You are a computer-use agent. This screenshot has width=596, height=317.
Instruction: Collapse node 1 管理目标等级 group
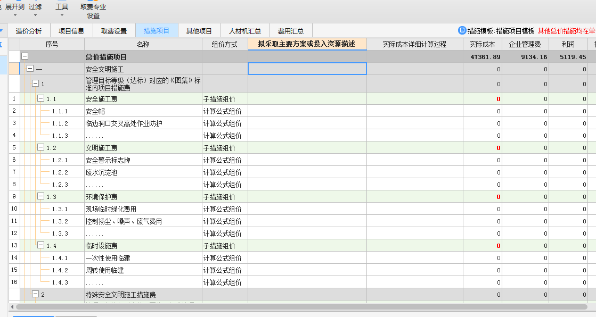35,83
